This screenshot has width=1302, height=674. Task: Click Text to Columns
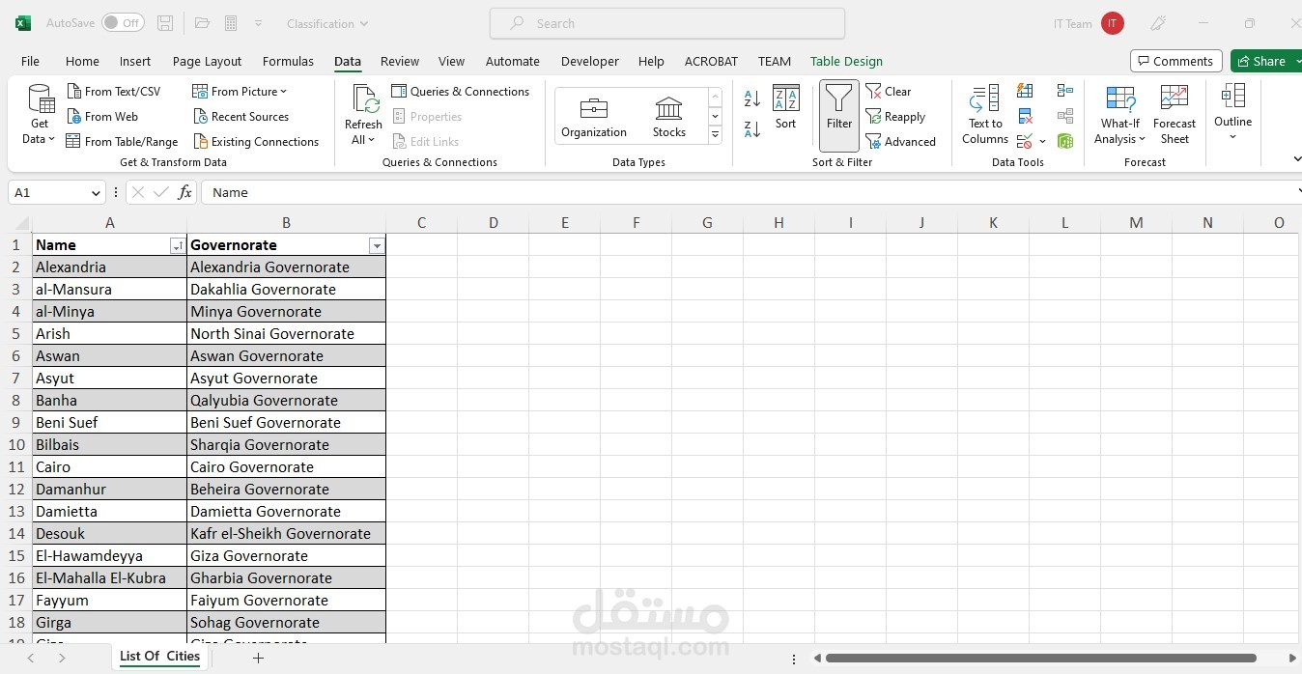(985, 115)
